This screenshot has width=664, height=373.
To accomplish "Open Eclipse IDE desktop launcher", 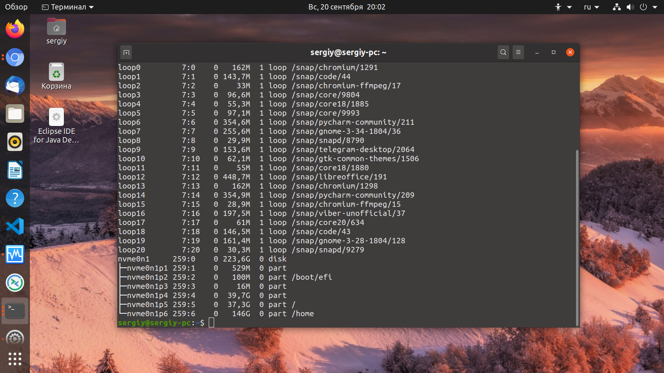I will pos(56,126).
